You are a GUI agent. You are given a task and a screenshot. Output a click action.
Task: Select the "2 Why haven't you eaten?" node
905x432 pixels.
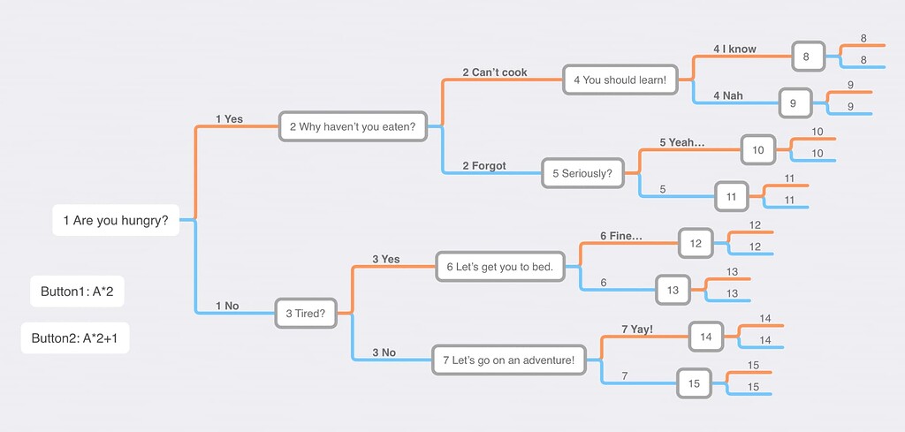tap(352, 126)
